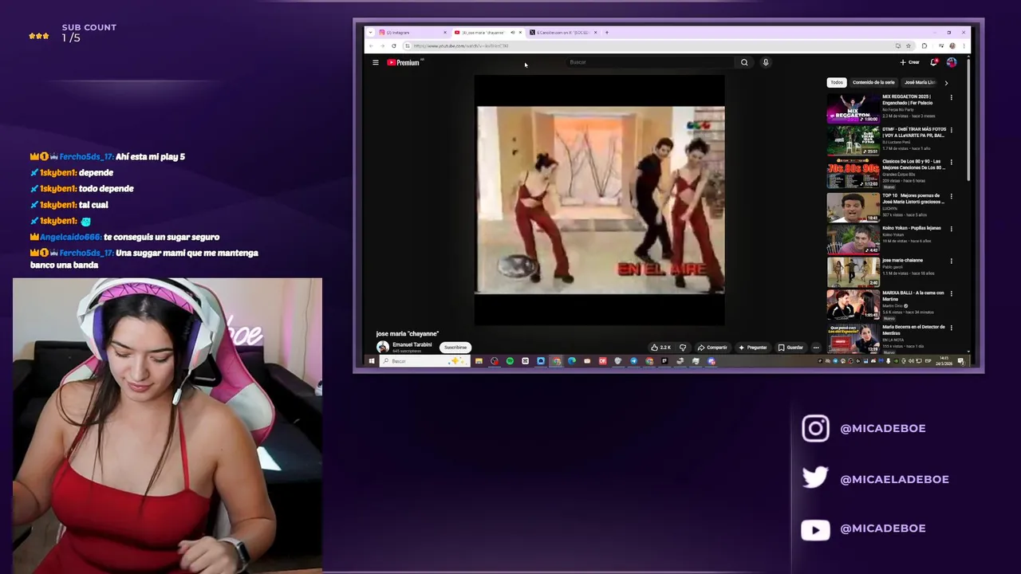Open jose maria-chaianne thumbnail in sidebar
Viewport: 1021px width, 574px height.
pyautogui.click(x=853, y=272)
